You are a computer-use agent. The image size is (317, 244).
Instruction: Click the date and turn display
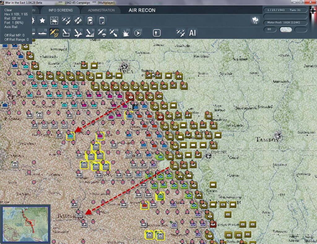[x=285, y=10]
